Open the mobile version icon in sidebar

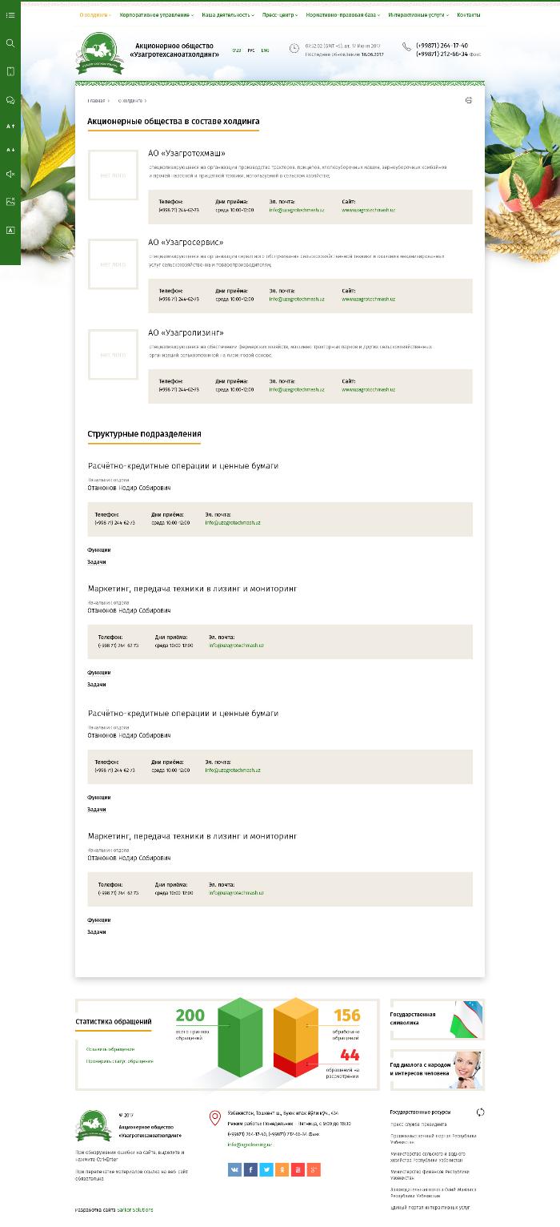10,71
